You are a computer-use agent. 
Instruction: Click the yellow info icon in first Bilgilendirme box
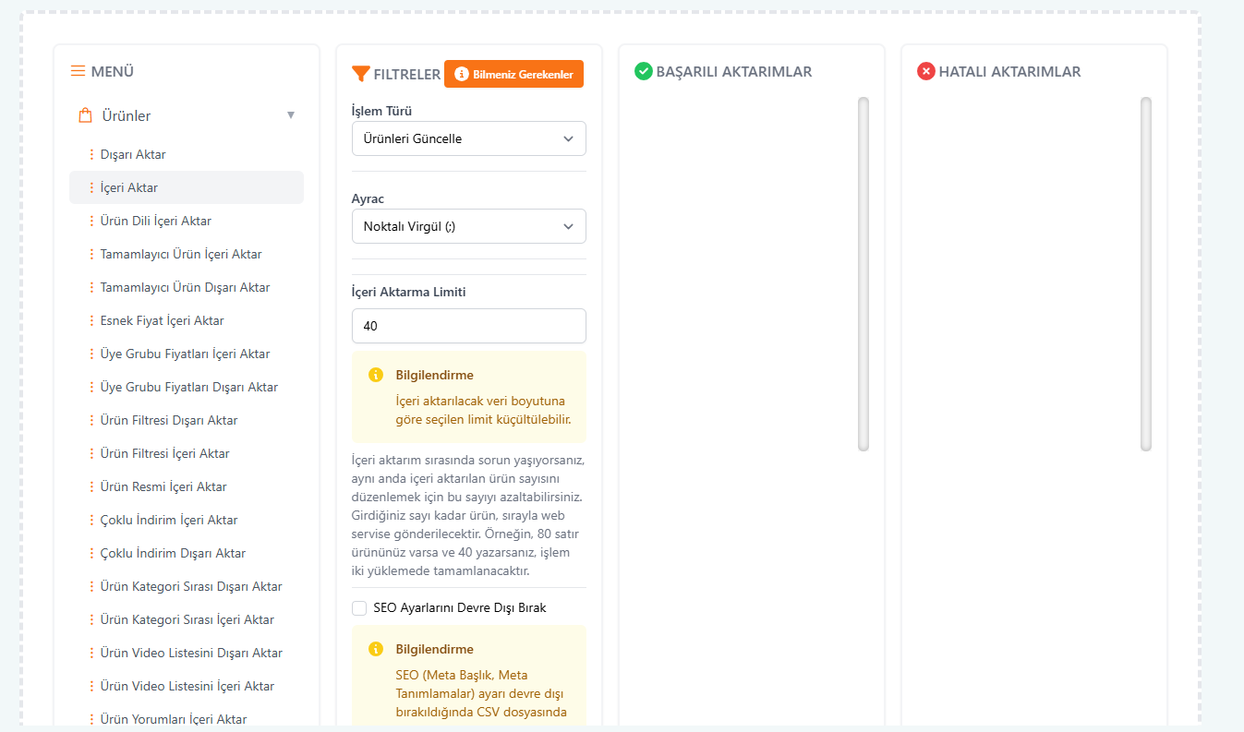[376, 375]
